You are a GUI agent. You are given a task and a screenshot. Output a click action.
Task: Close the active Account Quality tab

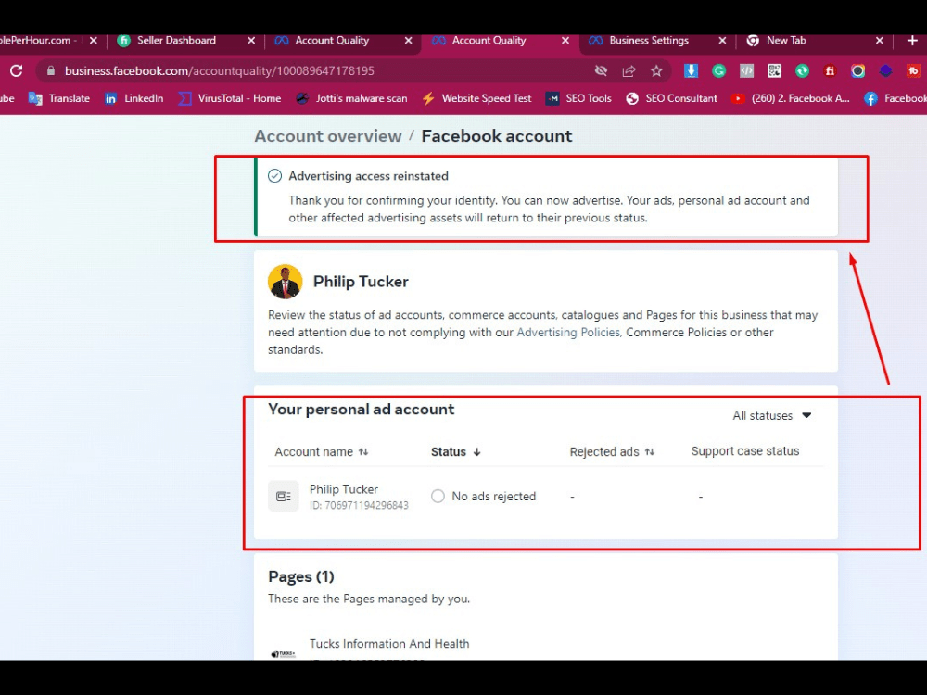565,40
